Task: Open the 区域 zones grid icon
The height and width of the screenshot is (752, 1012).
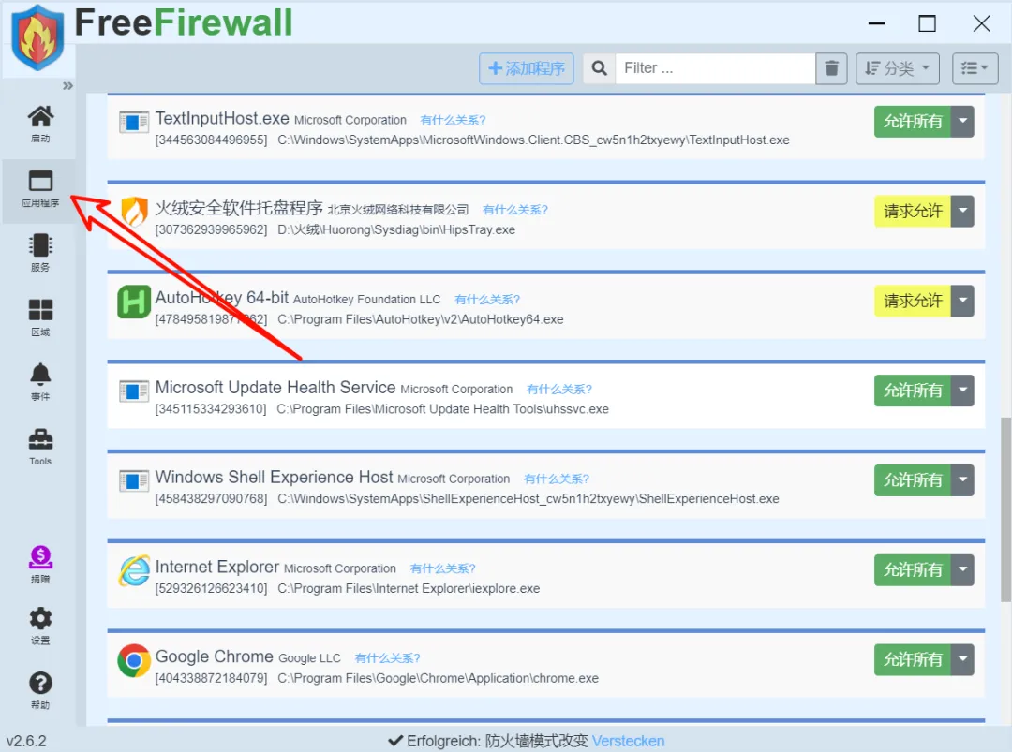Action: click(x=40, y=317)
